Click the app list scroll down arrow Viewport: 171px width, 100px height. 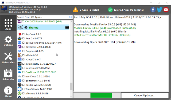71,97
